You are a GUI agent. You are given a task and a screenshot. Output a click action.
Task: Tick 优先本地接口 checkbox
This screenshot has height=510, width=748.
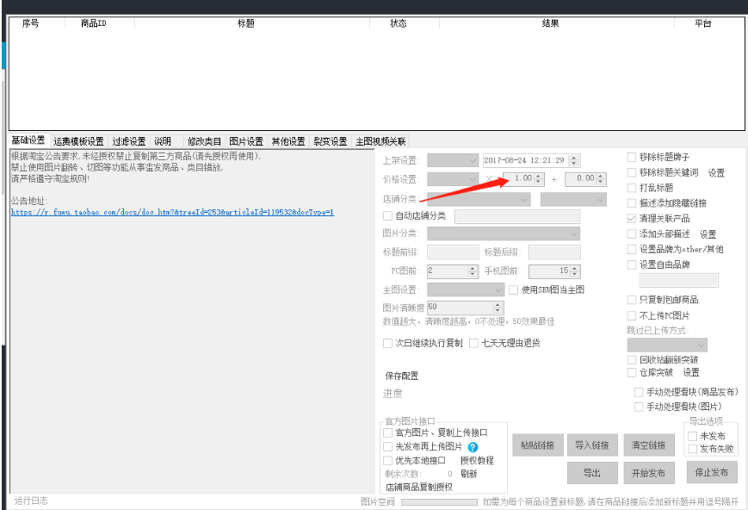point(387,461)
